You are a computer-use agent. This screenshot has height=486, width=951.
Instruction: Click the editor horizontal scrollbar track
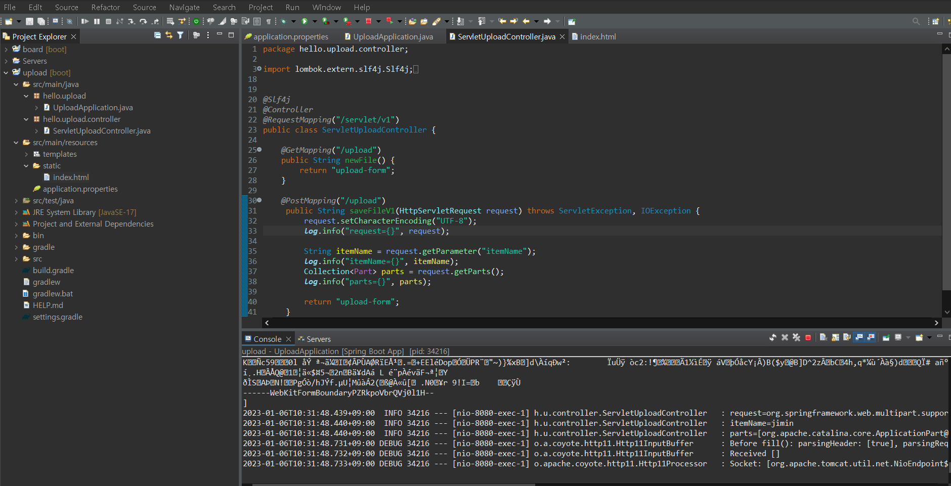(x=601, y=323)
